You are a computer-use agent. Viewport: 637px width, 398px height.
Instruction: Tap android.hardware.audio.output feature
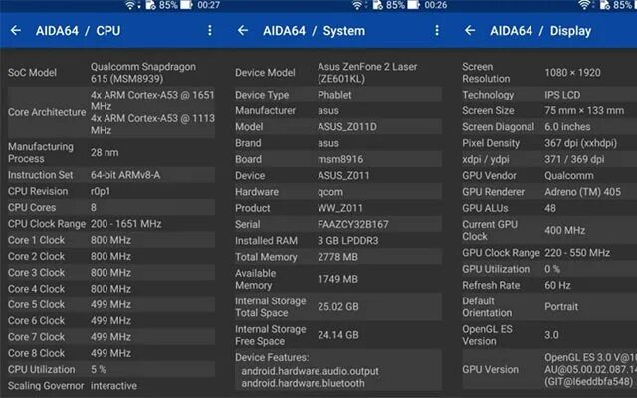pyautogui.click(x=310, y=371)
